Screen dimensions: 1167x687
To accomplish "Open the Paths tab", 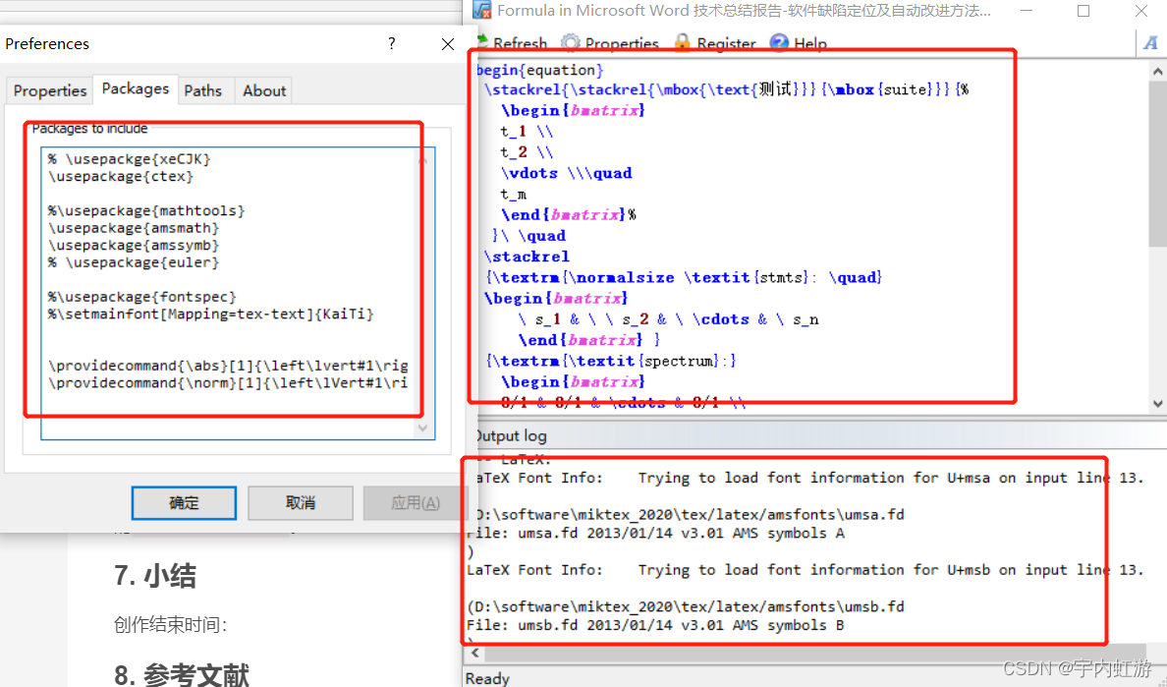I will pyautogui.click(x=202, y=90).
